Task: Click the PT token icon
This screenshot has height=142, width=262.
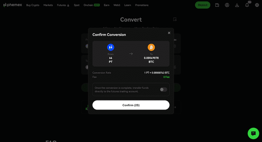Action: point(111,47)
